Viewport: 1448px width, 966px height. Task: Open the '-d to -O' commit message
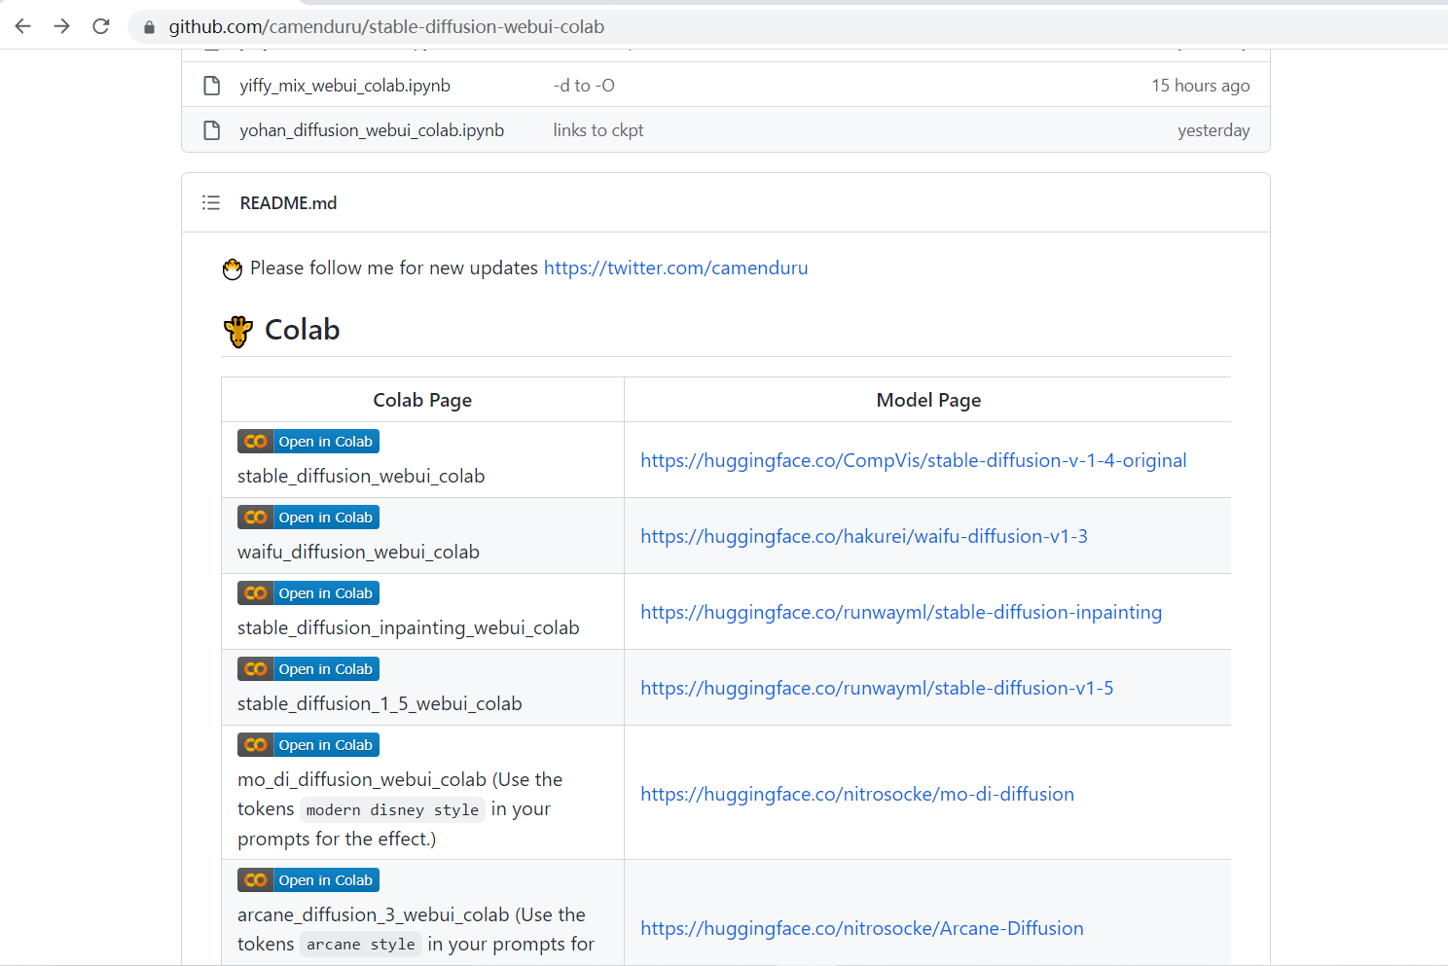[x=584, y=86]
